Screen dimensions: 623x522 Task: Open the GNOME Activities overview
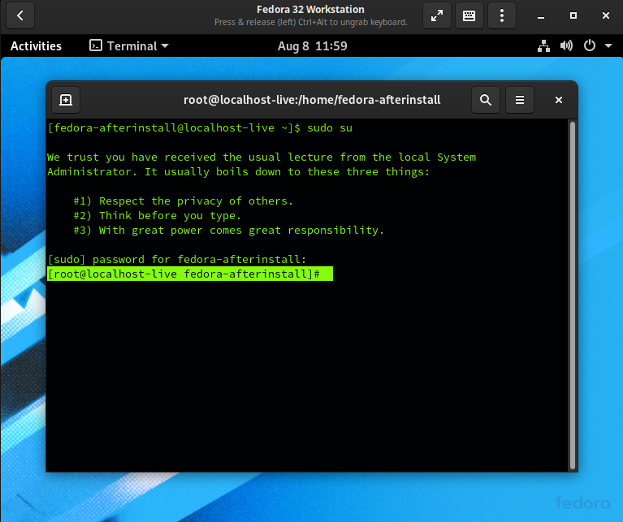pyautogui.click(x=37, y=46)
